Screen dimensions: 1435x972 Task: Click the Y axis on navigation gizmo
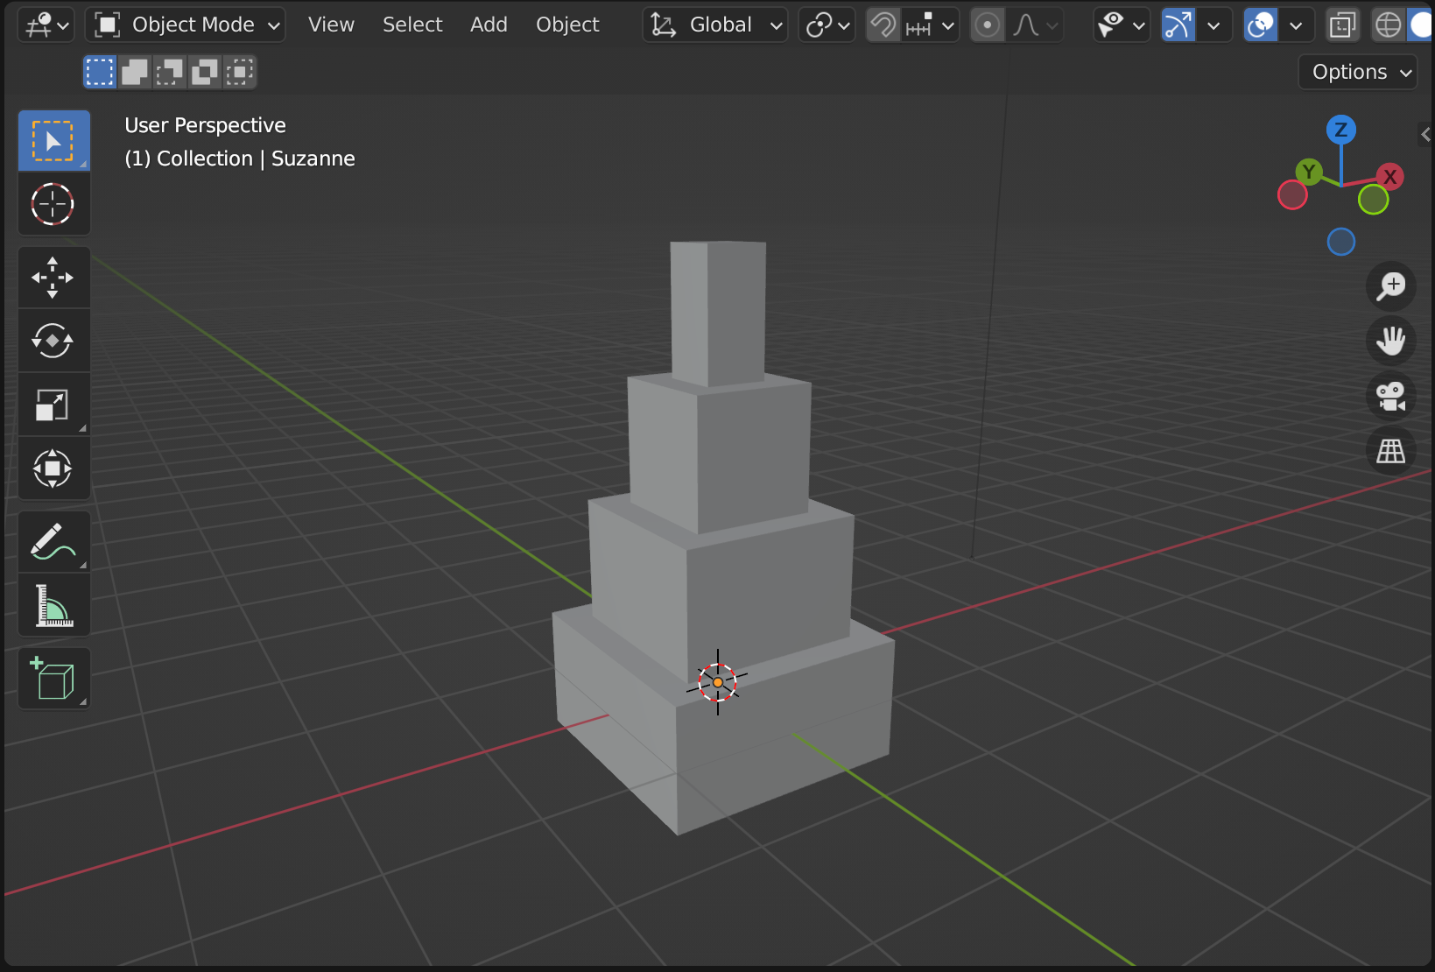[x=1309, y=172]
